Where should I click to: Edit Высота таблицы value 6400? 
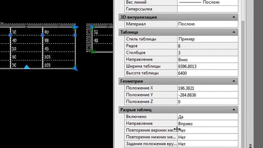208,73
